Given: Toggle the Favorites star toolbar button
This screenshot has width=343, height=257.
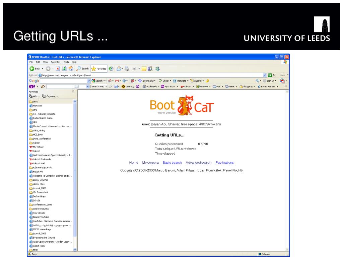Looking at the screenshot, I should (99, 69).
